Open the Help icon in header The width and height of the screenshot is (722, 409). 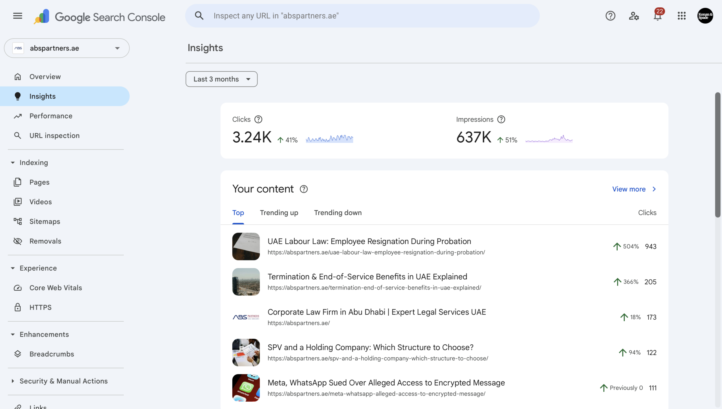pos(610,16)
